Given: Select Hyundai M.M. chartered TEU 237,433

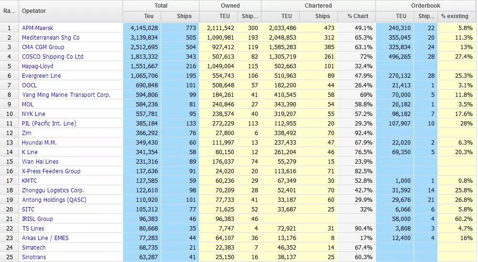Looking at the screenshot, I should click(285, 142).
